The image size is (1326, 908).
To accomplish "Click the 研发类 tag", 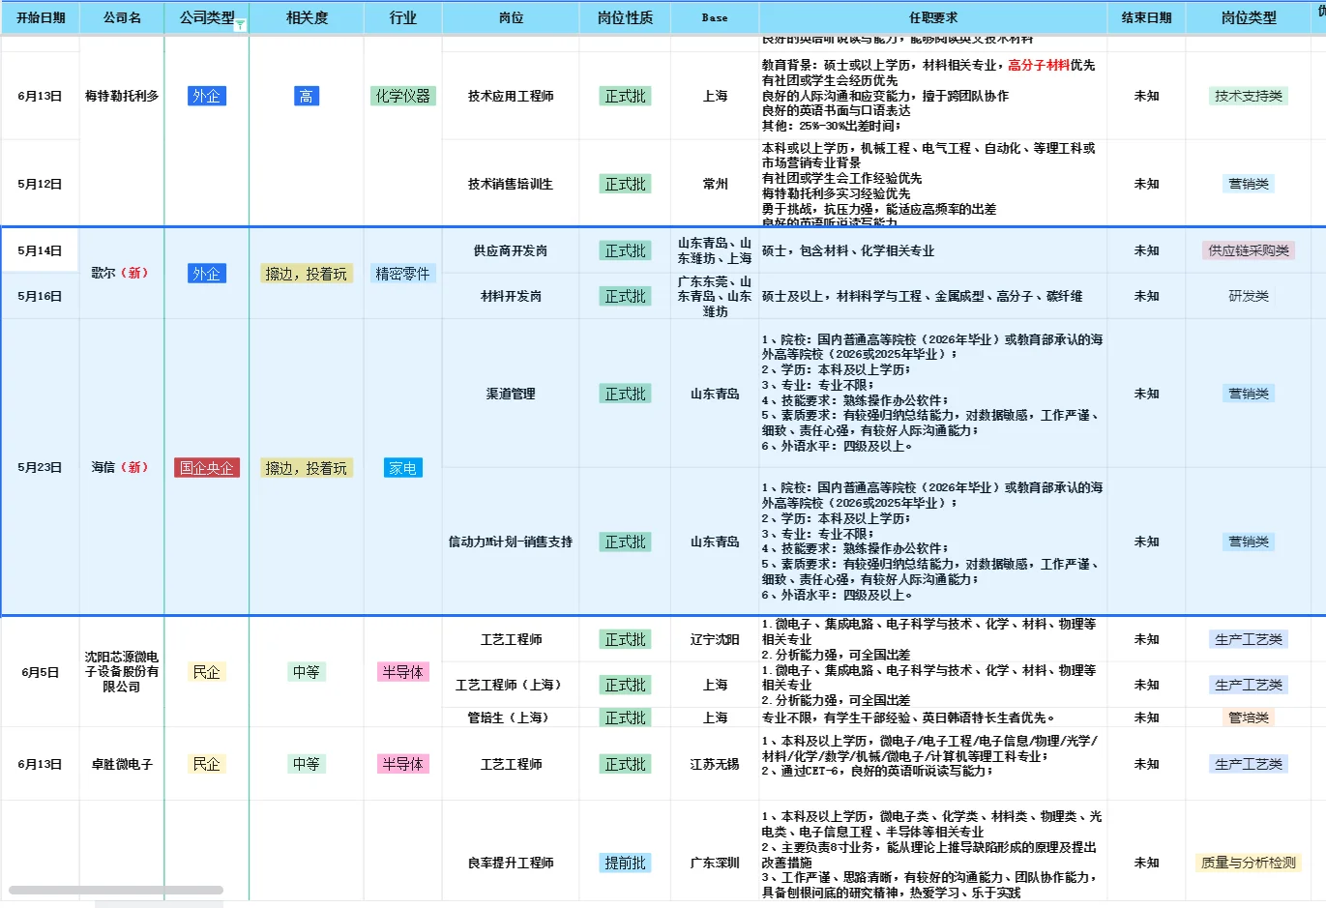I will (x=1249, y=296).
